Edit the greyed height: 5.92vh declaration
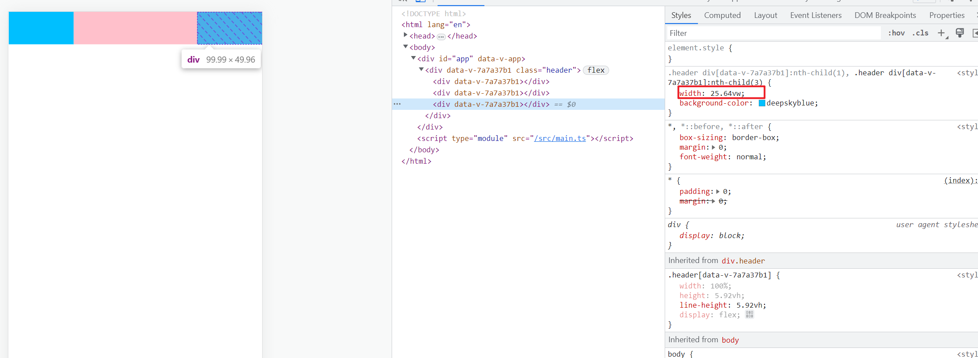 712,296
